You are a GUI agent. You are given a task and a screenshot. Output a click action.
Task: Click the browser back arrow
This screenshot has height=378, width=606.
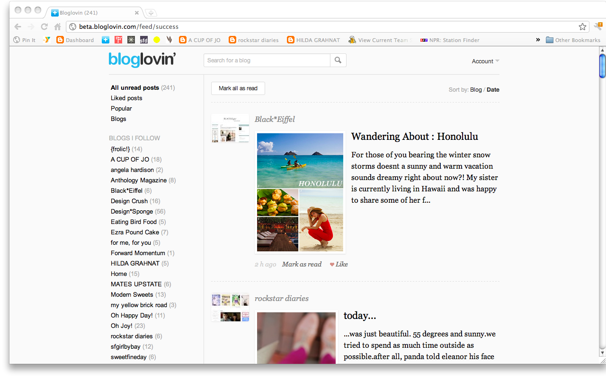tap(18, 26)
